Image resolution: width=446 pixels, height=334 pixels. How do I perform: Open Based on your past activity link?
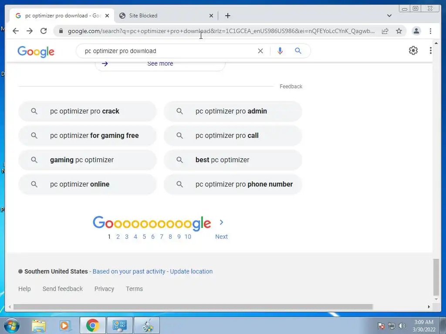[129, 271]
